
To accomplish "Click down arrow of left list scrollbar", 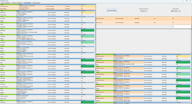I will pyautogui.click(x=95, y=103).
